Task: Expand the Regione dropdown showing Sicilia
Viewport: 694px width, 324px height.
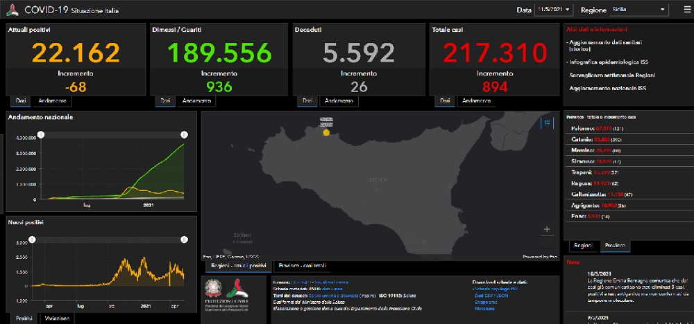Action: click(x=629, y=10)
